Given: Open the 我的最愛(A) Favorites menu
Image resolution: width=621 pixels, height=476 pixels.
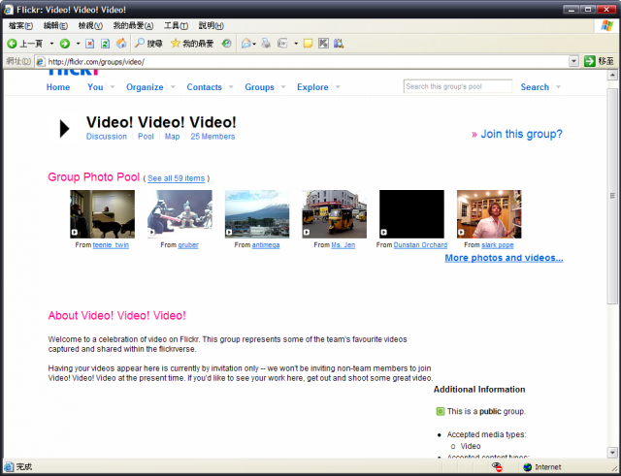Looking at the screenshot, I should tap(133, 26).
